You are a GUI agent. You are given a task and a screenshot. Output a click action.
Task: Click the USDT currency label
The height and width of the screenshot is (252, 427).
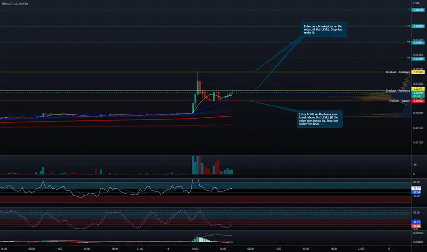click(x=416, y=3)
